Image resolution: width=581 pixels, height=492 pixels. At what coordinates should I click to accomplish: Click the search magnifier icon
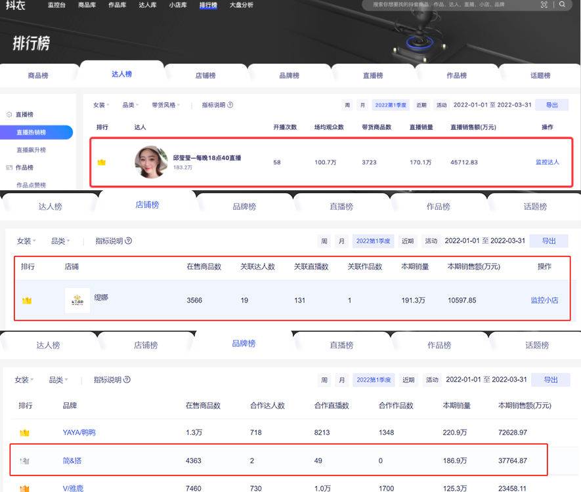pos(563,5)
